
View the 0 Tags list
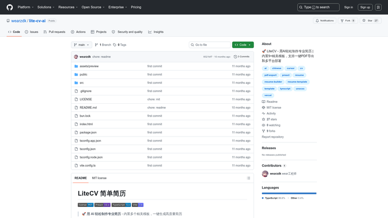point(120,45)
